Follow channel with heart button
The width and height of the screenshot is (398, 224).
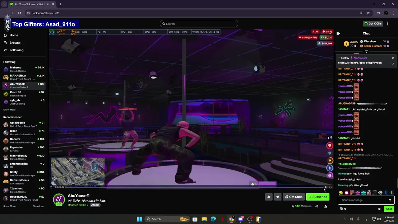(278, 197)
